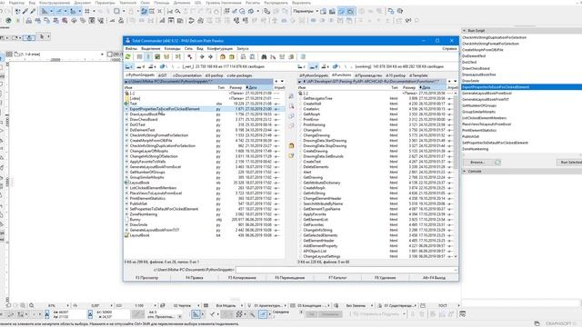Viewport: 582px width, 327px height.
Task: Click the notepad icon at toolbar end
Action: pyautogui.click(x=303, y=56)
